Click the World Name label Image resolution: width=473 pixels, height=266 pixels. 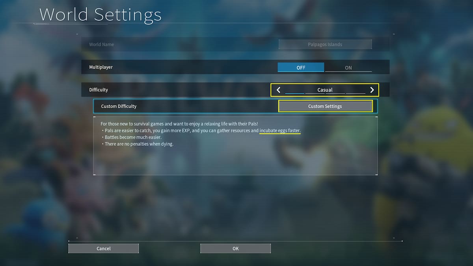coord(101,45)
